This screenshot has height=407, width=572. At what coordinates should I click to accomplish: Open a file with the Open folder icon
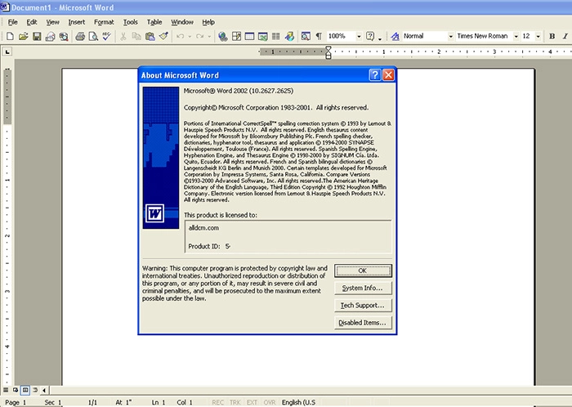23,37
